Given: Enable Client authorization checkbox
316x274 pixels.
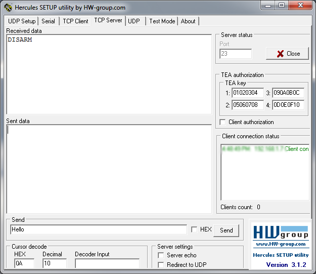Looking at the screenshot, I should click(222, 122).
